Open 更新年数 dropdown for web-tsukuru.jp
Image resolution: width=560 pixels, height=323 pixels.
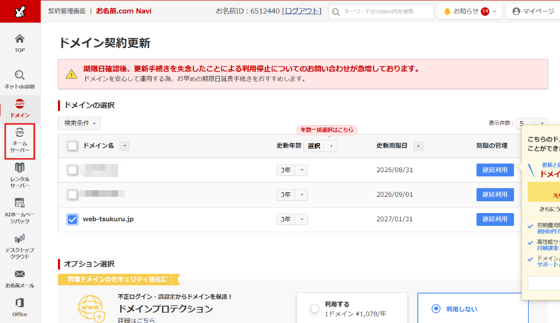click(x=292, y=219)
